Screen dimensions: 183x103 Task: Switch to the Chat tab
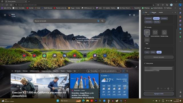pyautogui.click(x=145, y=12)
